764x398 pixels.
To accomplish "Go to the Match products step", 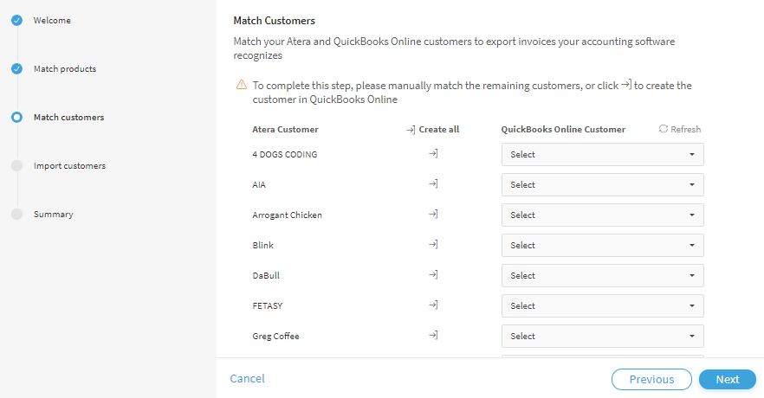I will (x=65, y=69).
